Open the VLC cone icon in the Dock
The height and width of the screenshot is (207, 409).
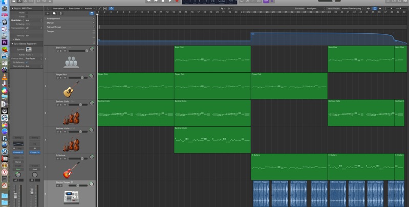click(5, 77)
